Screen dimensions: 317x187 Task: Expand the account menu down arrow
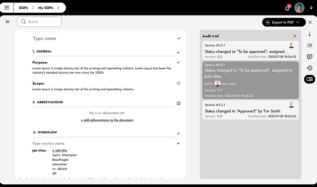tap(311, 8)
